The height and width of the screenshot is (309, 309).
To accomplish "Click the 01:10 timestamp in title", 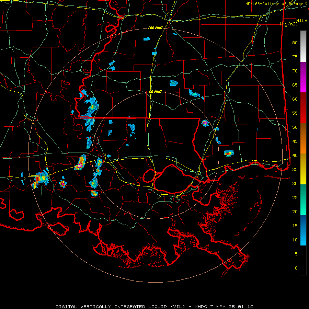I will click(x=245, y=307).
